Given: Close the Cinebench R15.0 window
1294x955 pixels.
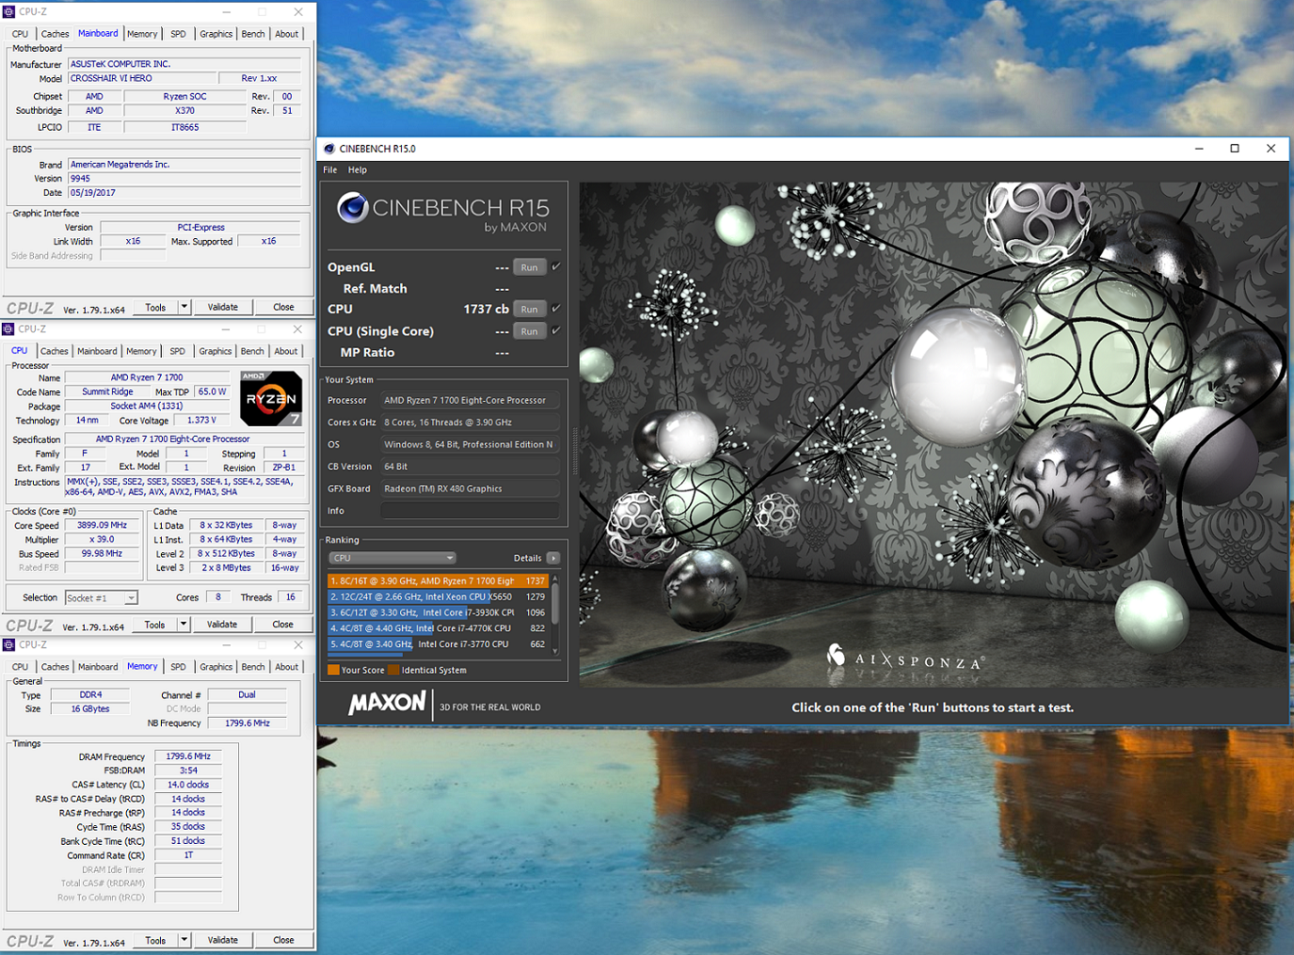Looking at the screenshot, I should (1270, 149).
